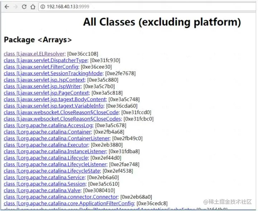Click the address [0xe2fe7678] text

120,73
